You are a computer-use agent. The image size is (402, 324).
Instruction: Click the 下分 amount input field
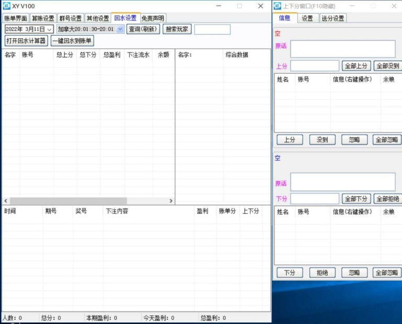tap(315, 199)
